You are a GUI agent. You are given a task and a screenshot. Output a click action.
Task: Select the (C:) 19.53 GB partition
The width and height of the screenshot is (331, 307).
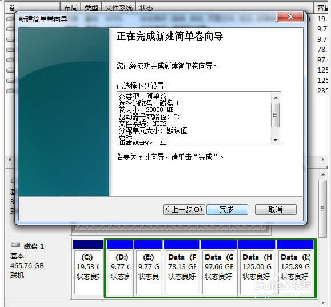(x=88, y=268)
